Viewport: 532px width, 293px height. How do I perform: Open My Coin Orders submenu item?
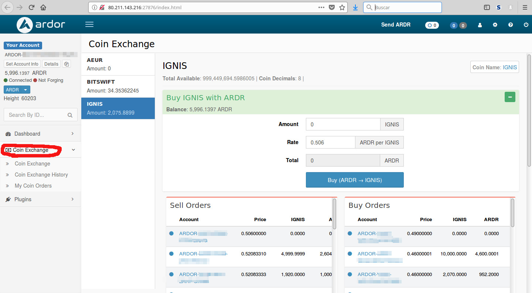(33, 186)
